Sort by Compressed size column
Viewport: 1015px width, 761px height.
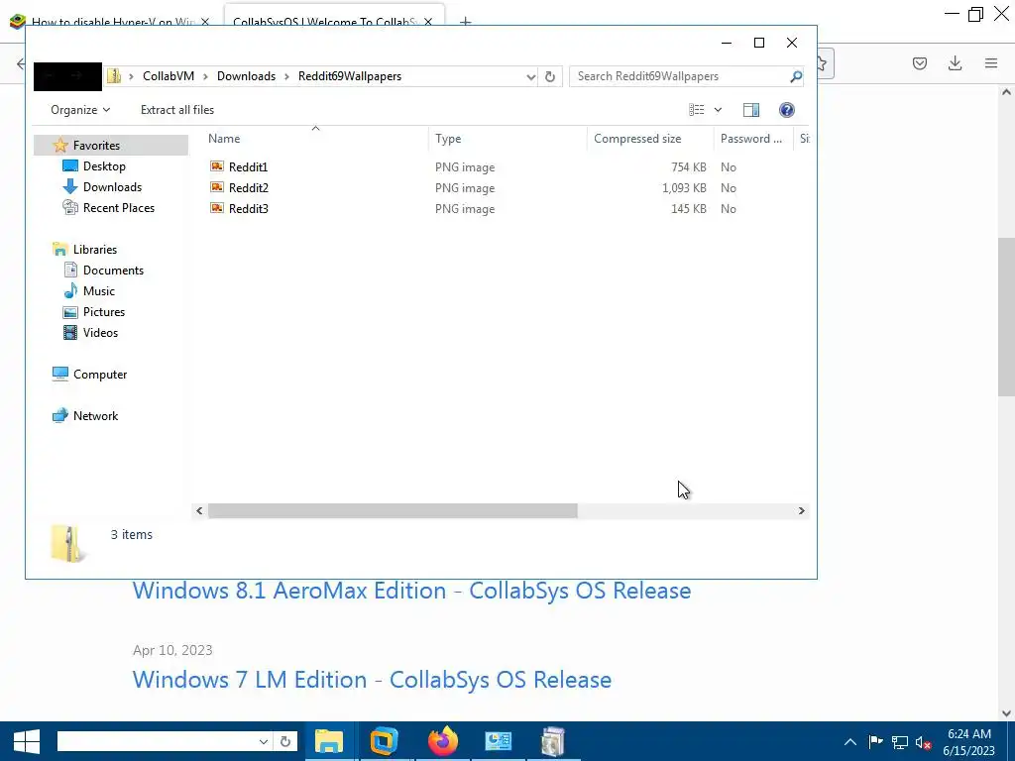637,139
